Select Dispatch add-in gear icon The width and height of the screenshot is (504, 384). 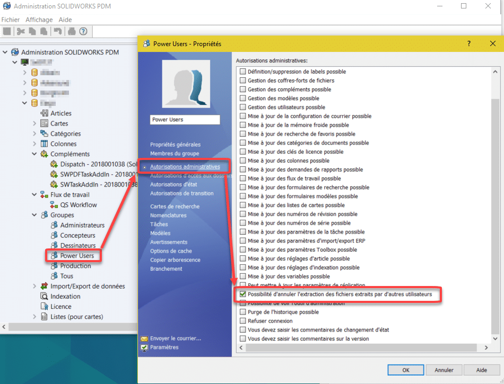54,164
